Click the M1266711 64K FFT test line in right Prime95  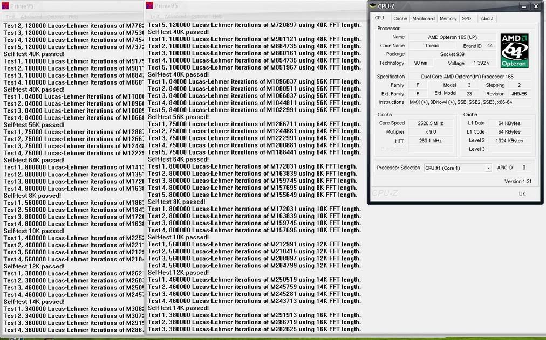click(x=254, y=124)
